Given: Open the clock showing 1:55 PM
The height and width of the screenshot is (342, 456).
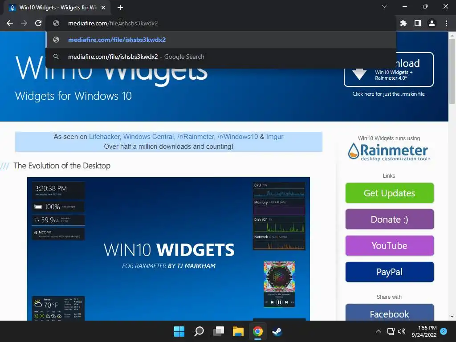Looking at the screenshot, I should (424, 331).
